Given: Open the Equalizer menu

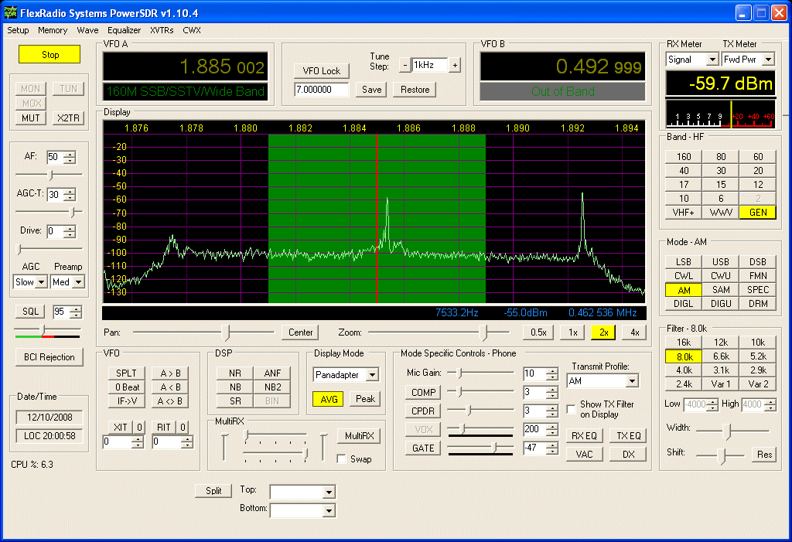Looking at the screenshot, I should tap(124, 30).
